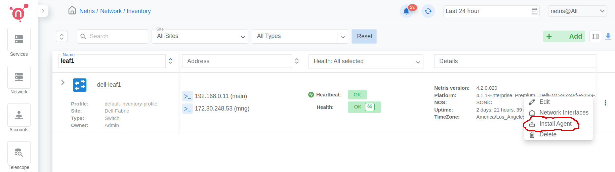Click the refresh sync icon

click(x=428, y=11)
